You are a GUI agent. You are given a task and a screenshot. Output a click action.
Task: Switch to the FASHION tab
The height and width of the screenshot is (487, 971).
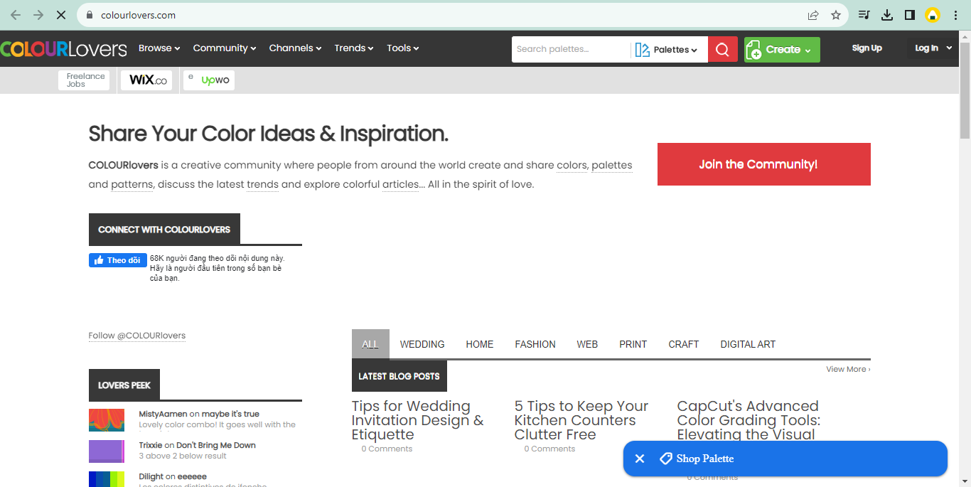point(535,344)
